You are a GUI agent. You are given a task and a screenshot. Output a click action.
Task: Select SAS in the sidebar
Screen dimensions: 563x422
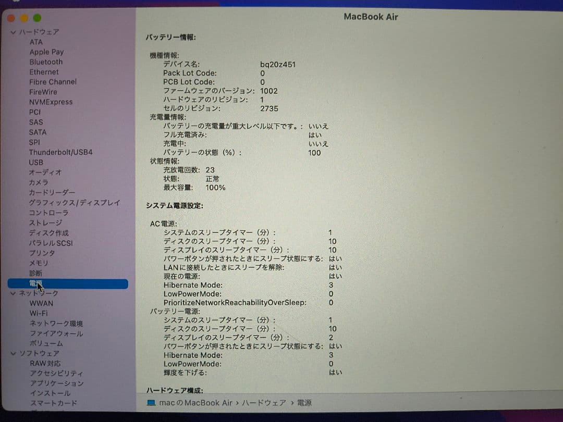click(36, 122)
